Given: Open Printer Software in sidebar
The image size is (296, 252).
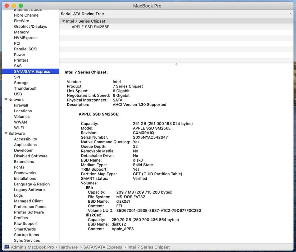Looking at the screenshot, I should click(29, 212).
